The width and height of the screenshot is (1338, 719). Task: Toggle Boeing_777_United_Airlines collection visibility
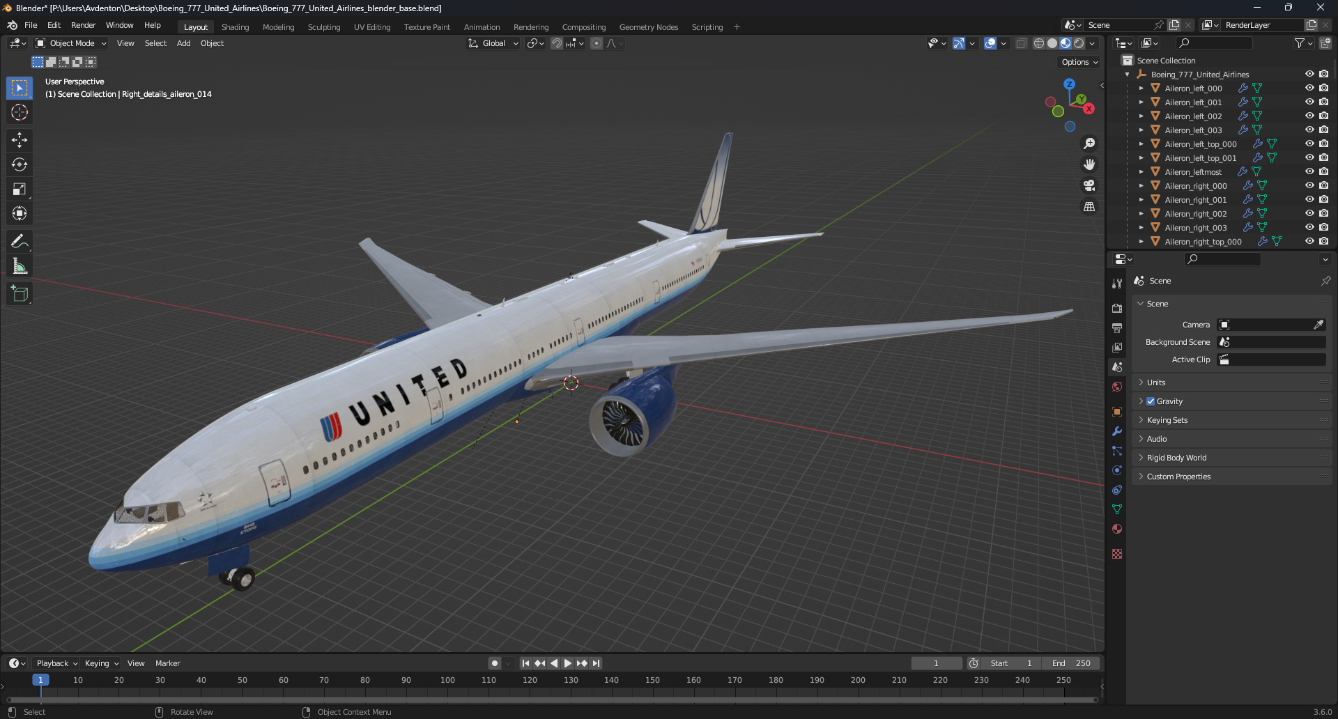pyautogui.click(x=1309, y=75)
